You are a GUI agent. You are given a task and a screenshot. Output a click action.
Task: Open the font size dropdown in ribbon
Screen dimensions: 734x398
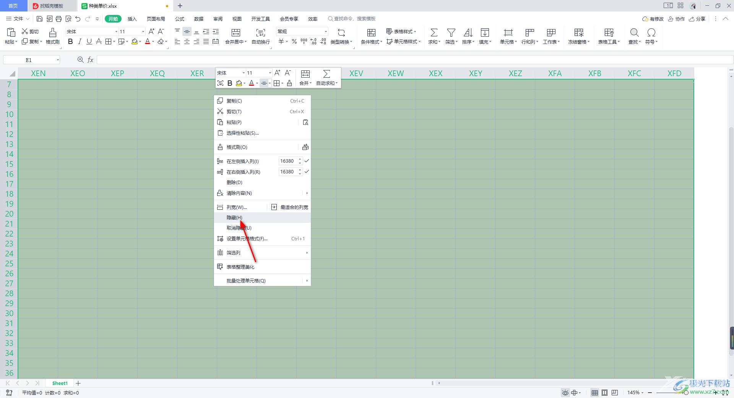143,31
